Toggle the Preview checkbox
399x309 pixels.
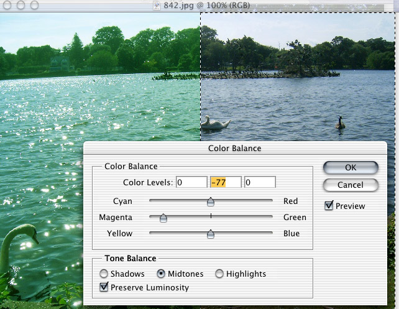click(x=329, y=206)
